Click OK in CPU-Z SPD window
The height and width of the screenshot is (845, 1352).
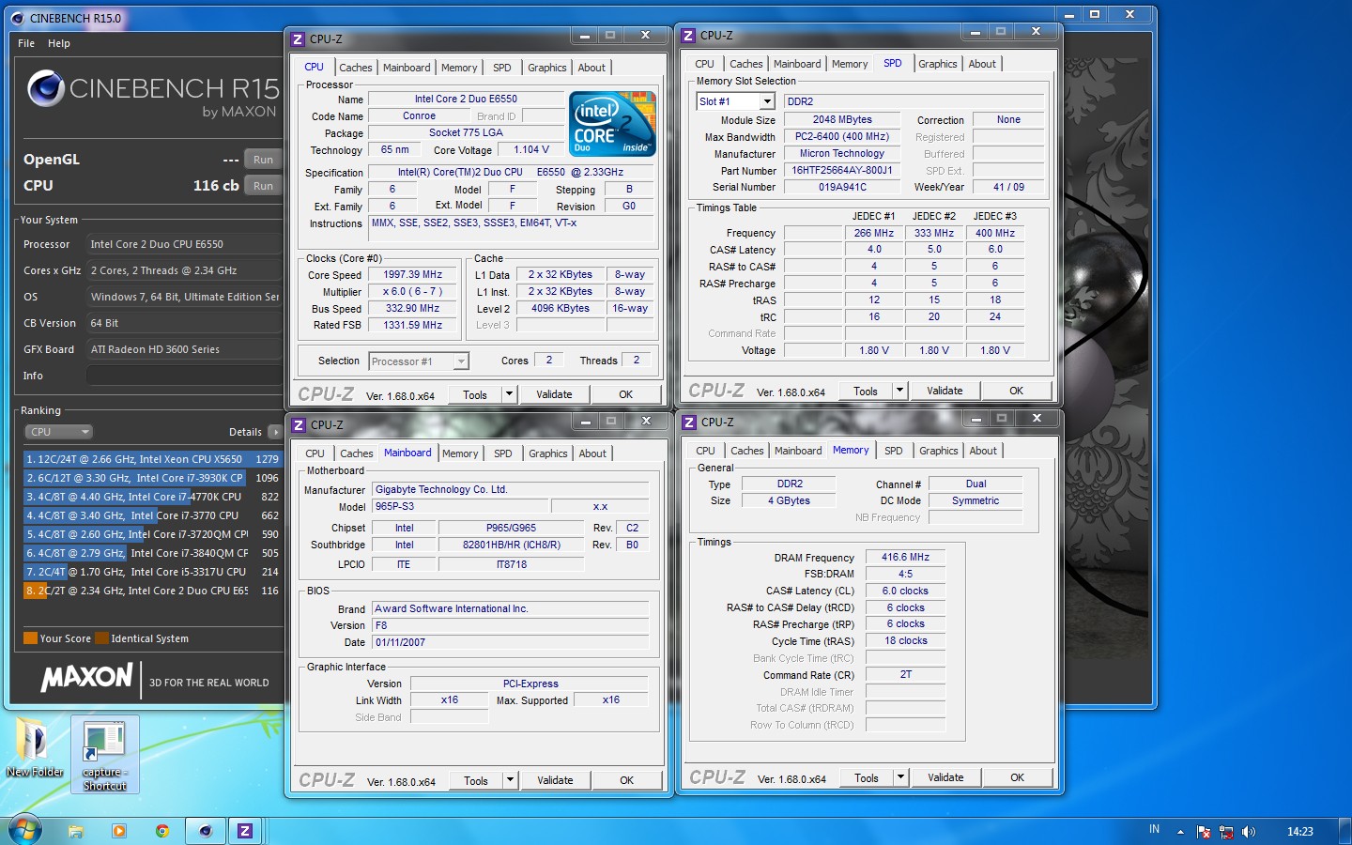click(x=1017, y=391)
